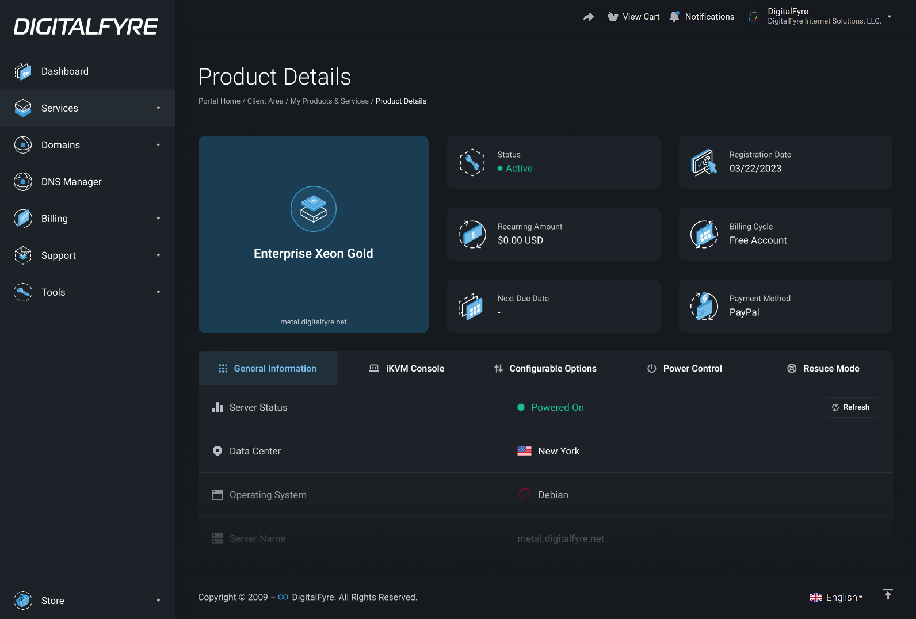Open the View Cart basket icon
Viewport: 916px width, 619px height.
[613, 17]
